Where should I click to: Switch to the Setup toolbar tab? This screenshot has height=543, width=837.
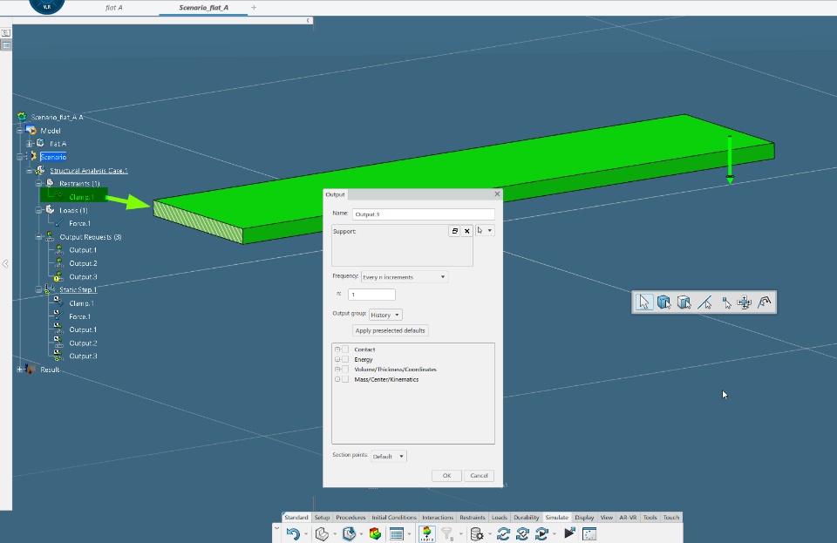click(x=322, y=518)
